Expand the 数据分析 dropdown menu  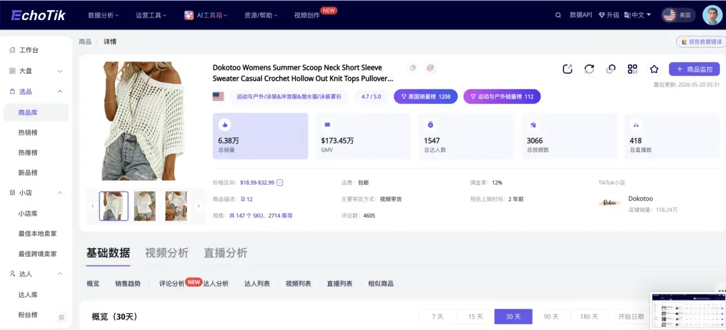(104, 15)
